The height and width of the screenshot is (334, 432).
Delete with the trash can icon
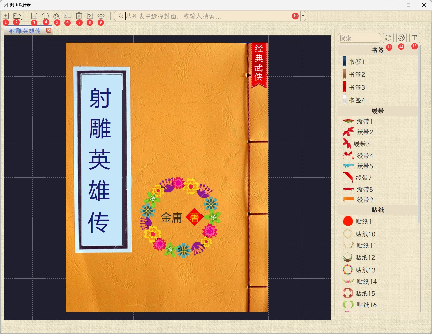coord(79,16)
